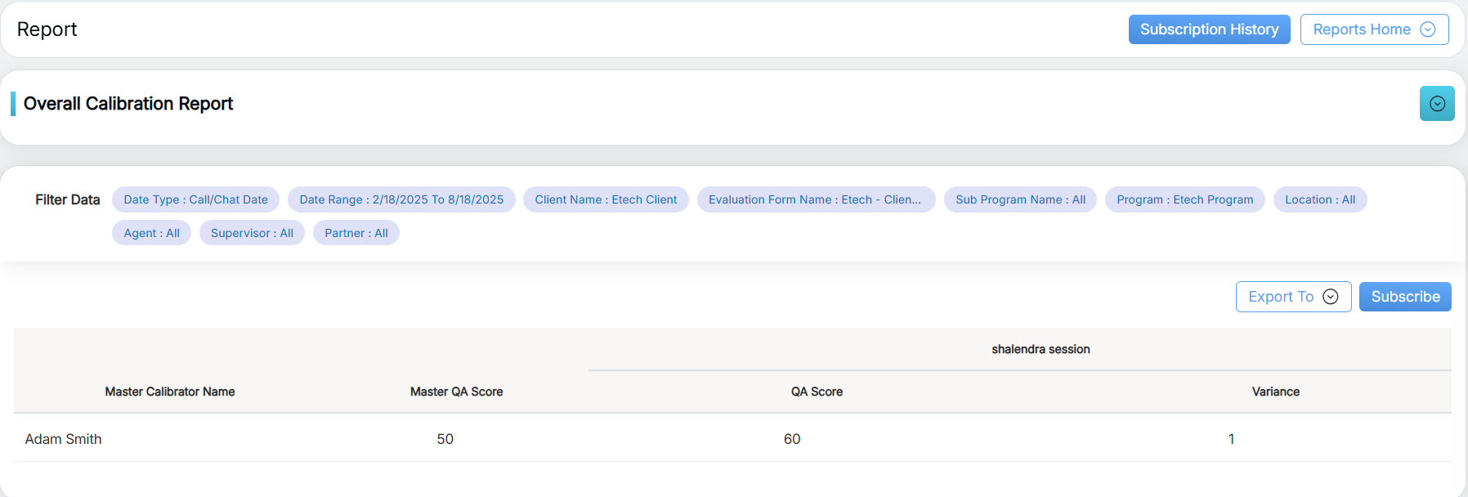Select the Adam Smith table row

coord(64,439)
